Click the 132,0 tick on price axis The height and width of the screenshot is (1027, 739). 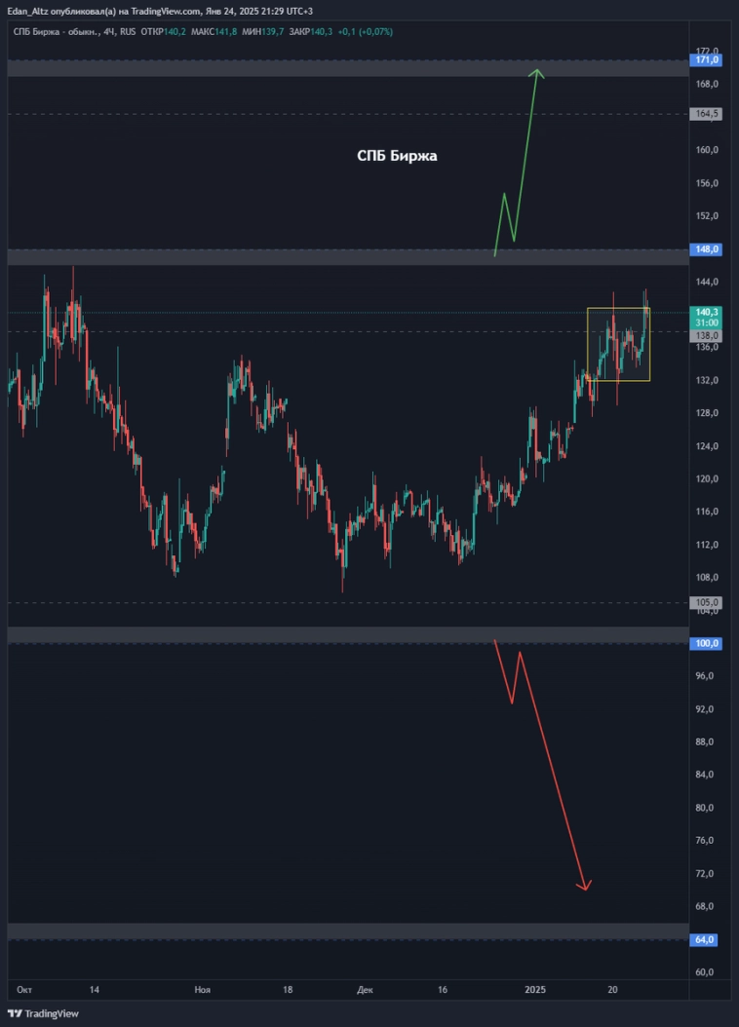click(708, 381)
